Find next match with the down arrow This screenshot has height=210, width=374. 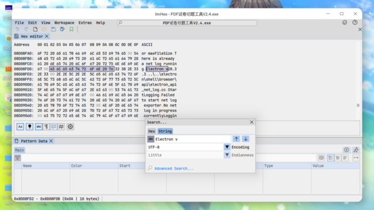(246, 139)
